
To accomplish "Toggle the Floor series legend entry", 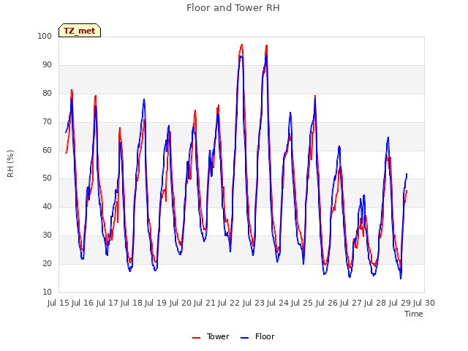I will (x=257, y=336).
